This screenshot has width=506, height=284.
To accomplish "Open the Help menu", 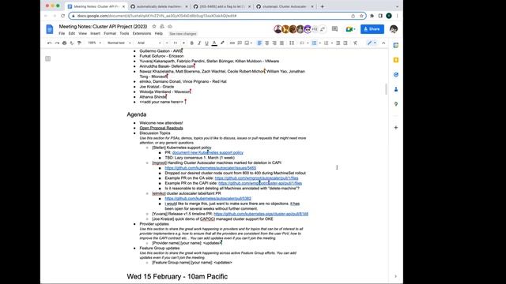I will tap(158, 33).
